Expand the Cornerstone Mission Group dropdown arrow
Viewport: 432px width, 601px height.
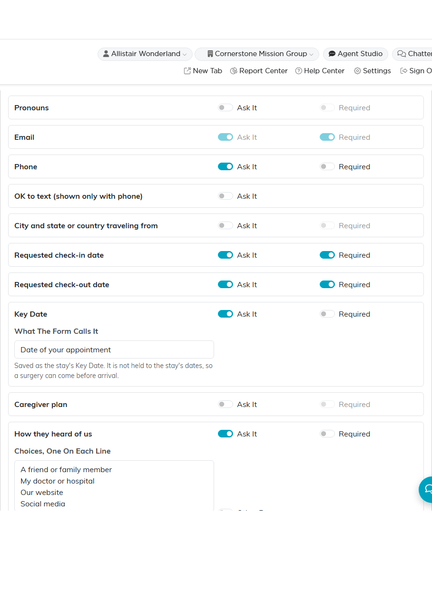[x=311, y=54]
